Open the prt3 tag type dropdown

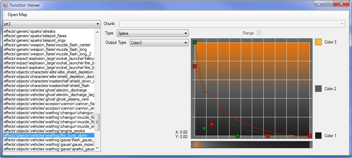click(x=52, y=24)
